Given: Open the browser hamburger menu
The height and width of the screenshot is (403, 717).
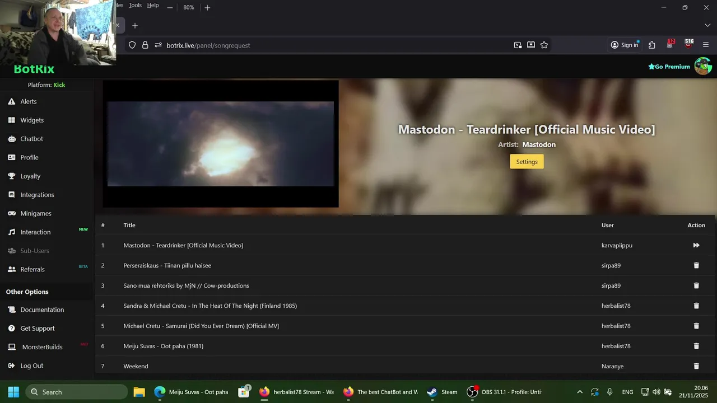Looking at the screenshot, I should (706, 45).
